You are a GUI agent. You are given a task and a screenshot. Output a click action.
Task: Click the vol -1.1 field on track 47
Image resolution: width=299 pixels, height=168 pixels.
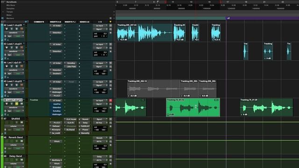[x=100, y=127]
